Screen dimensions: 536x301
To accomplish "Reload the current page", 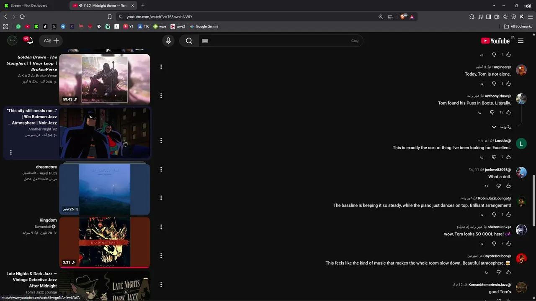I will [22, 17].
